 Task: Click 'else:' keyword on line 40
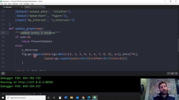19,46
